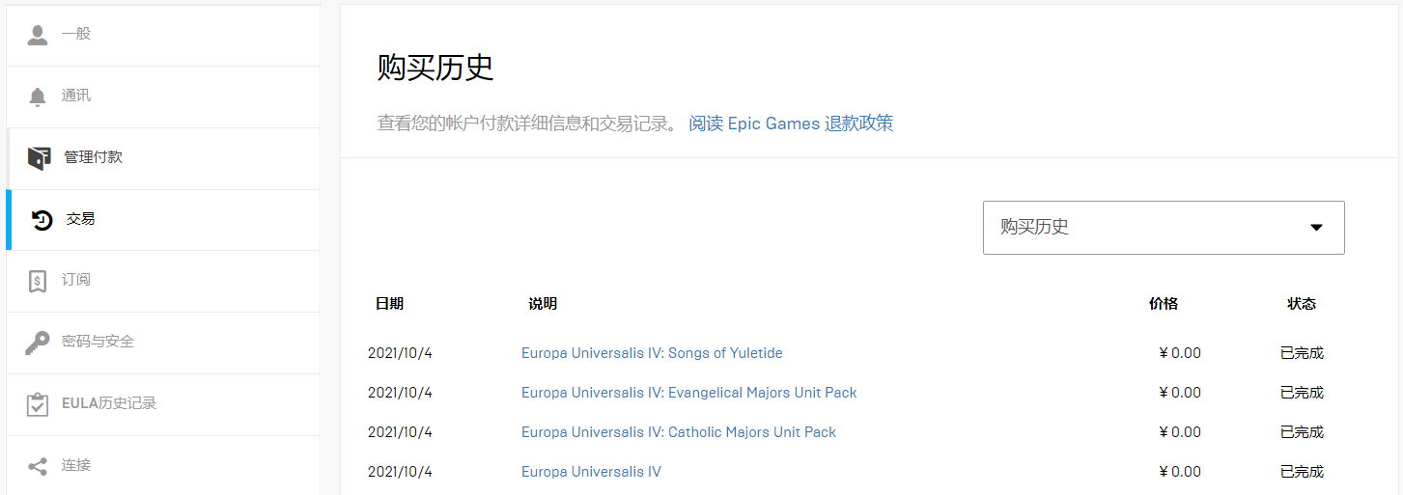This screenshot has width=1403, height=495.
Task: Click the price of Evangelical Majors row
Action: coord(1180,393)
